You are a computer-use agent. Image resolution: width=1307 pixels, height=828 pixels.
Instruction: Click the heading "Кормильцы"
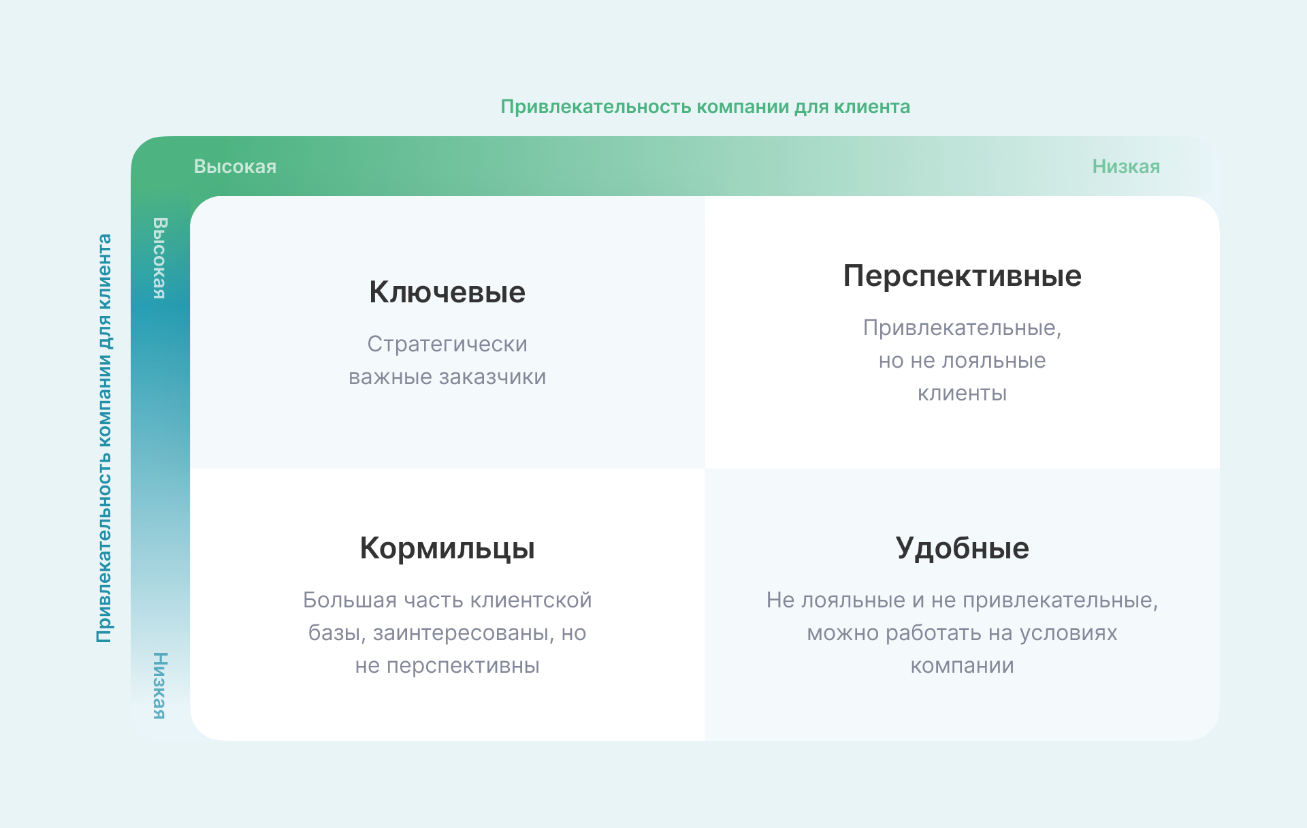[447, 548]
